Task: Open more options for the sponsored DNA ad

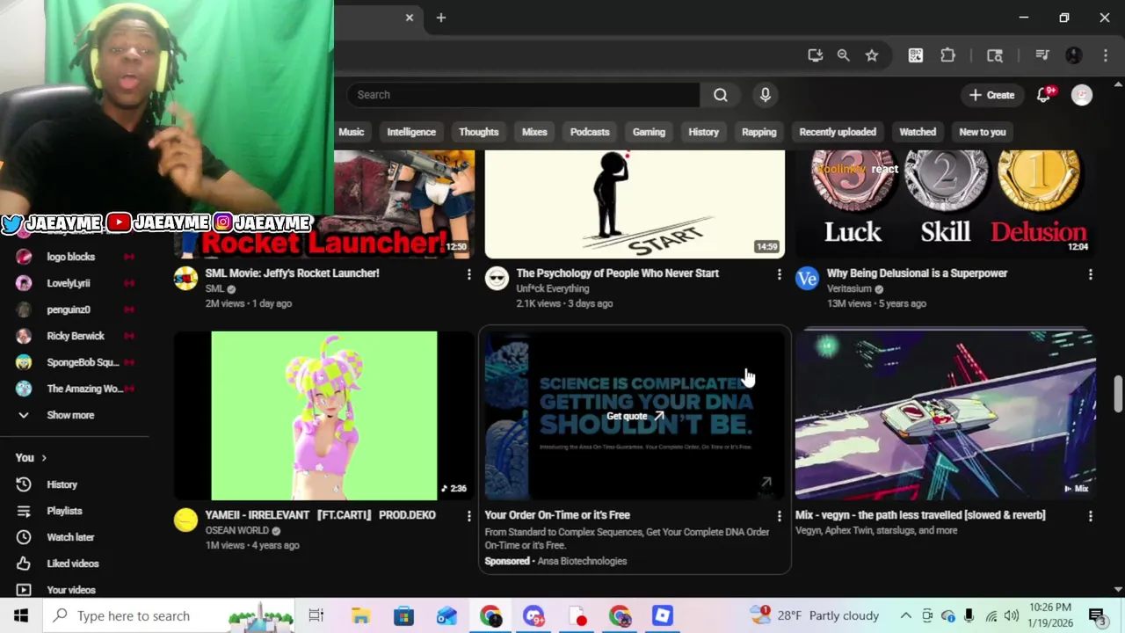Action: [779, 516]
